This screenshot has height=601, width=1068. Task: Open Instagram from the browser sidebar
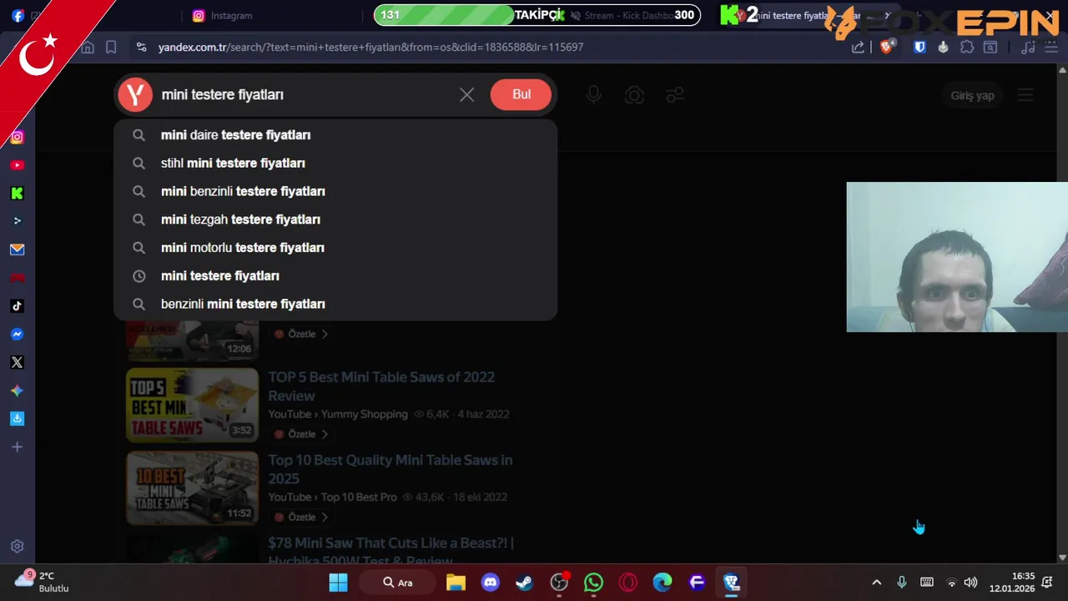click(17, 137)
